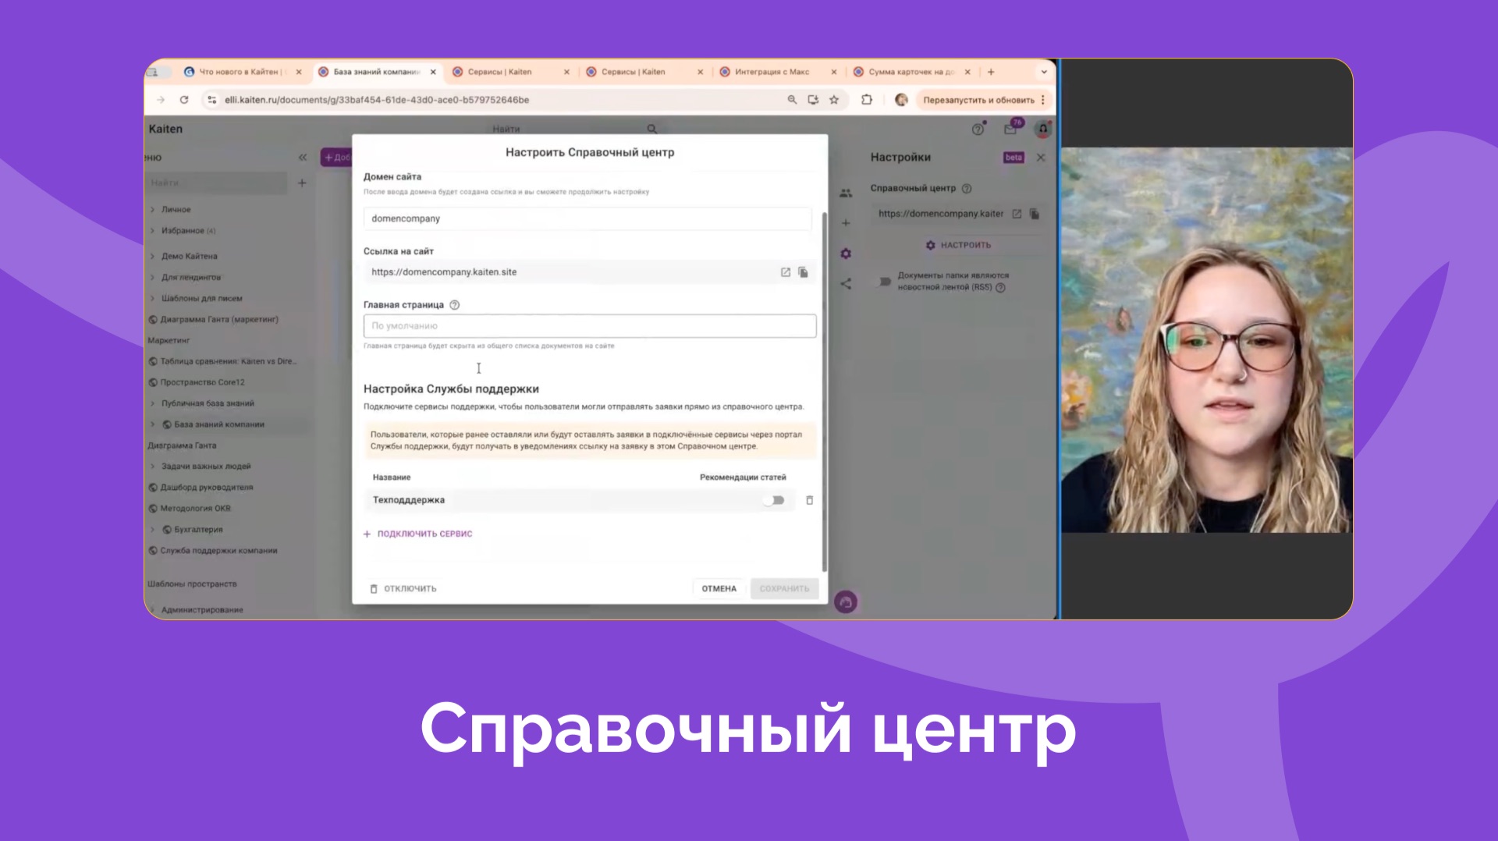Open help-center link icon in Настройки panel

1017,214
